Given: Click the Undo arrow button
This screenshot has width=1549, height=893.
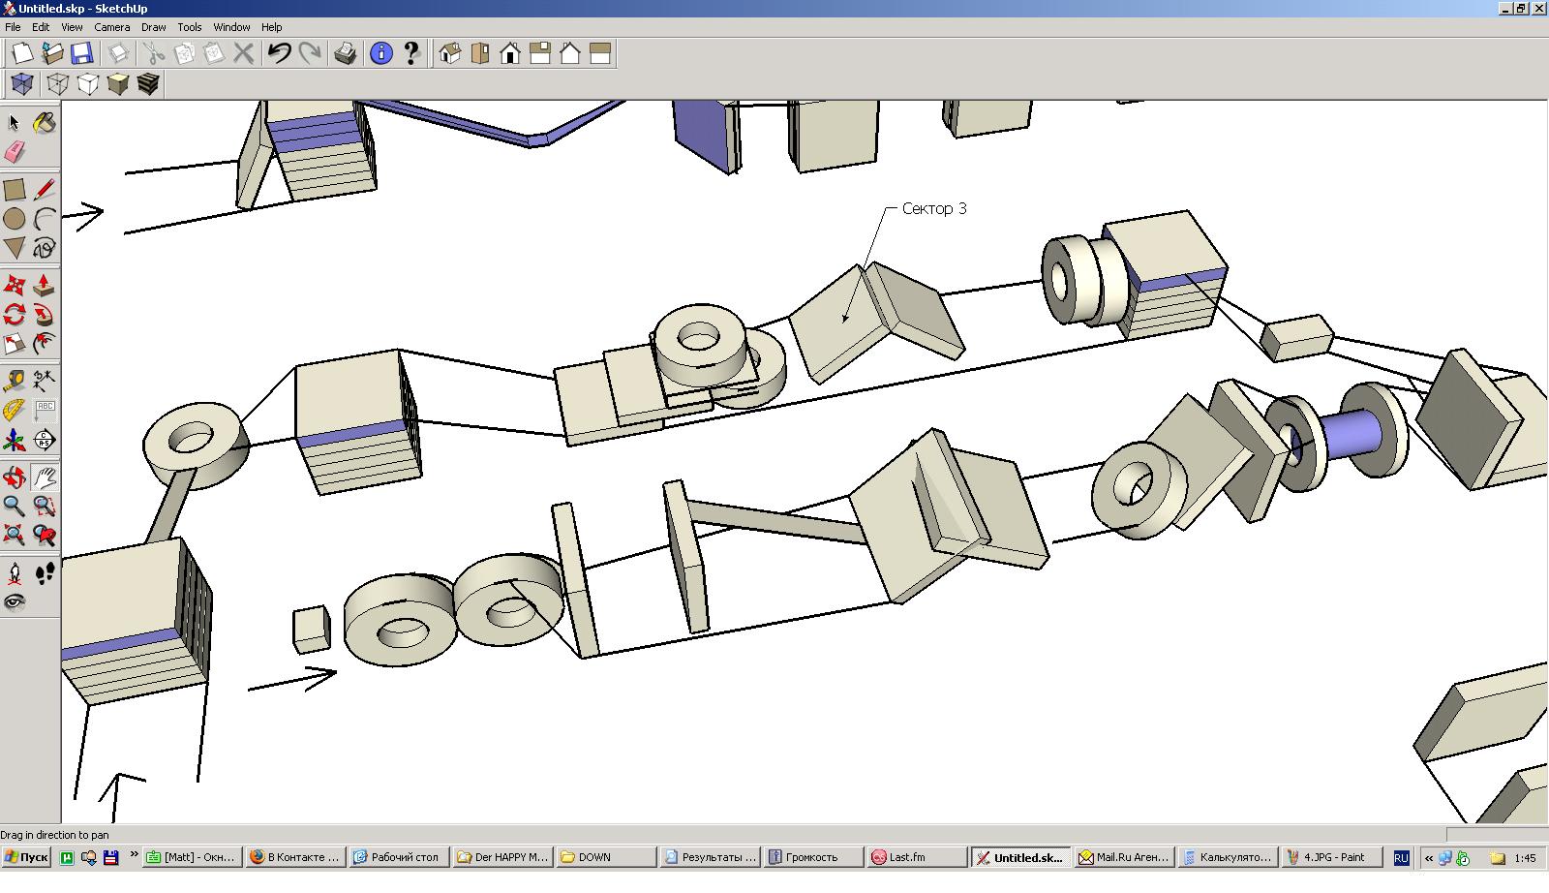Looking at the screenshot, I should [279, 53].
